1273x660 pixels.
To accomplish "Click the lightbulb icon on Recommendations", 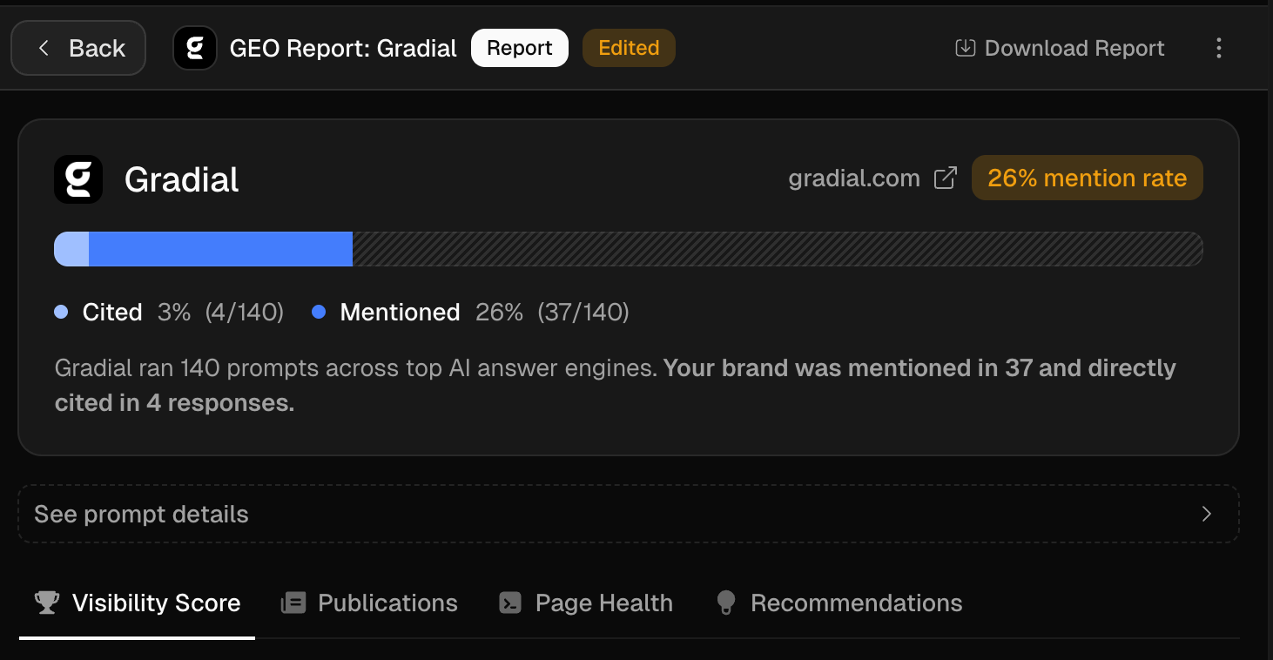I will [726, 603].
